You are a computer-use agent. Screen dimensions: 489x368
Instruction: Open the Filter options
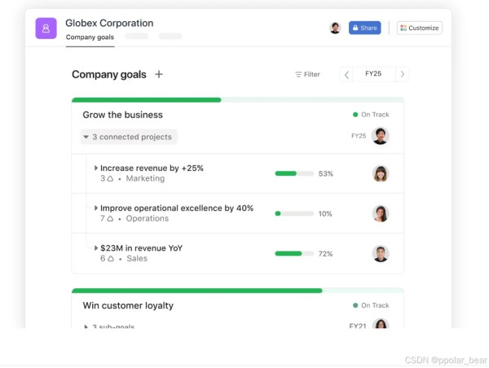point(307,74)
